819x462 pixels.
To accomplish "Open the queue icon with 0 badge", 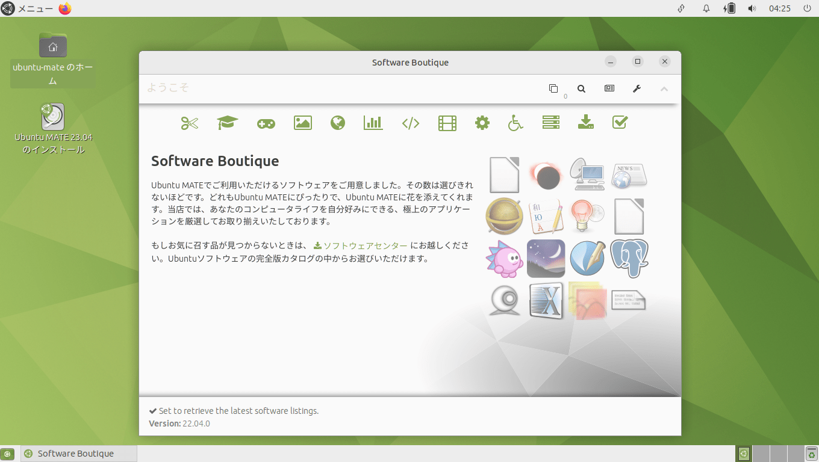I will (x=553, y=88).
